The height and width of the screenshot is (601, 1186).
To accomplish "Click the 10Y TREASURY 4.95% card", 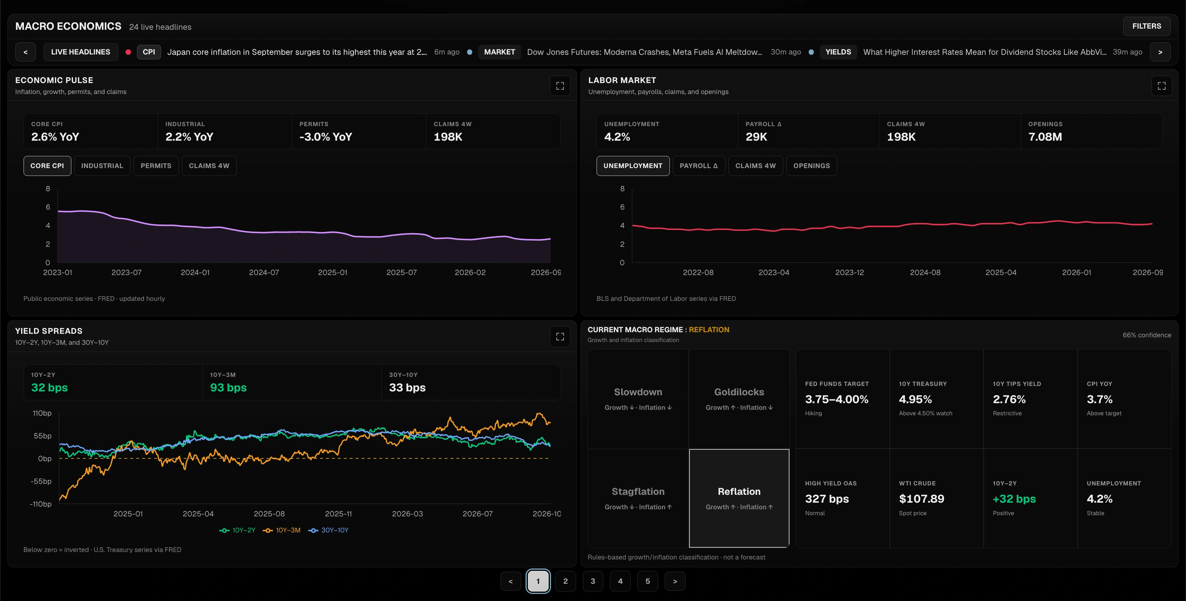I will pyautogui.click(x=937, y=399).
